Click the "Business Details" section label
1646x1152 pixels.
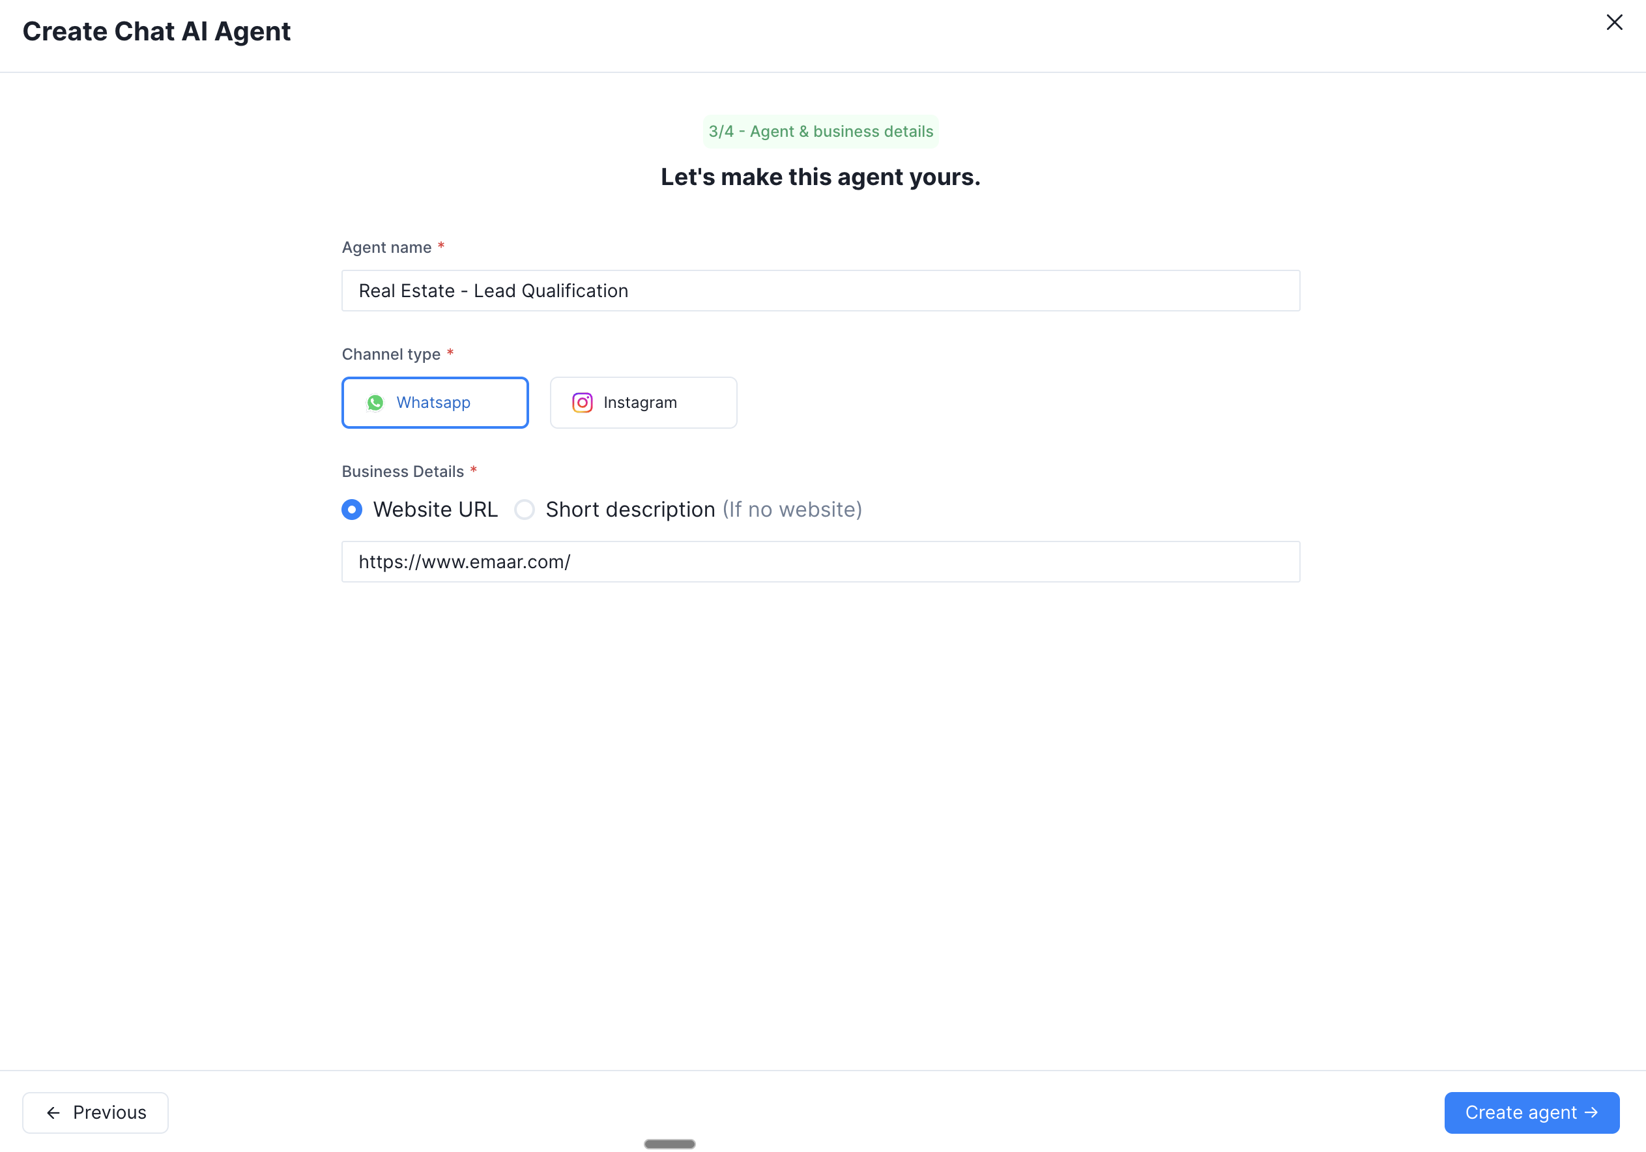point(403,472)
